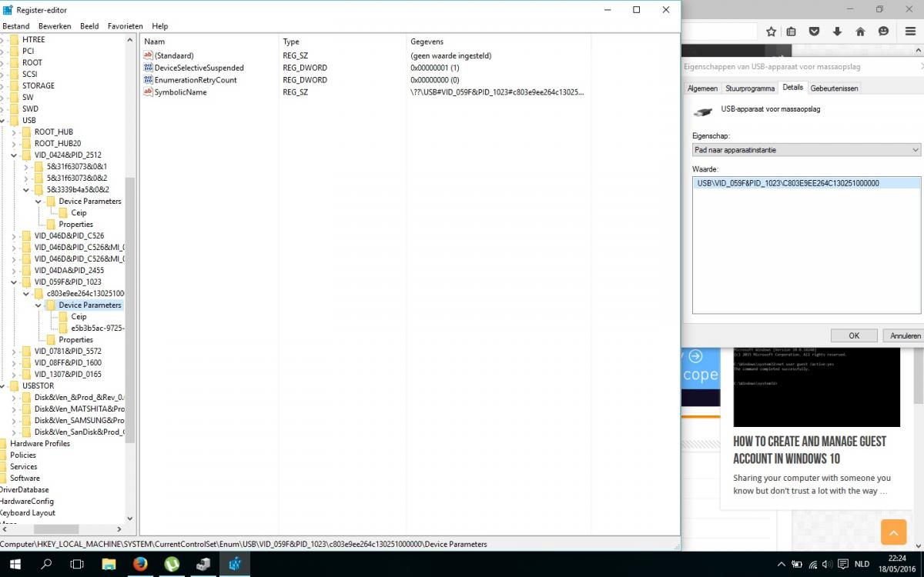Image resolution: width=924 pixels, height=577 pixels.
Task: Expand the ROOT_HUB20 key
Action: pyautogui.click(x=14, y=144)
